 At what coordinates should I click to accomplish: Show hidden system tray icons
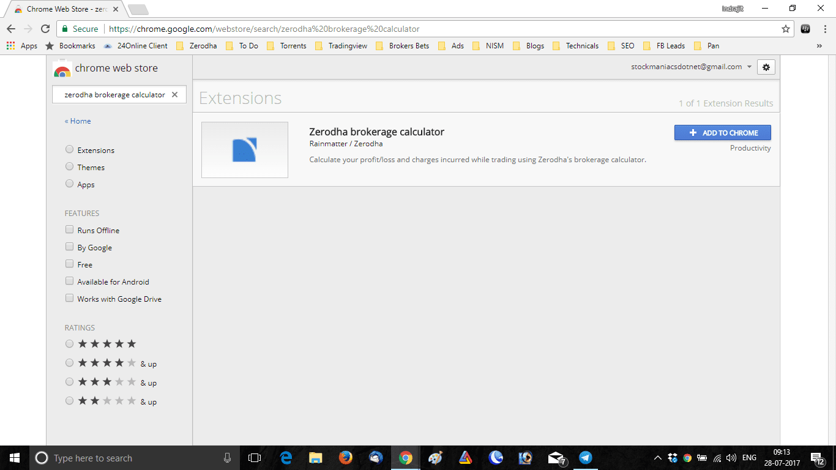tap(658, 458)
